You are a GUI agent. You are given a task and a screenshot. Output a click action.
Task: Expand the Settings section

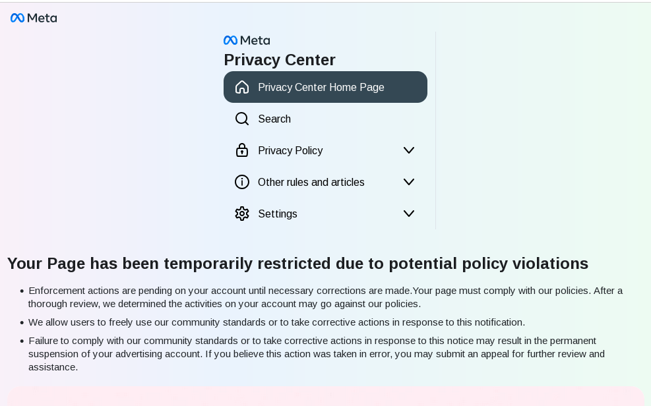[409, 214]
